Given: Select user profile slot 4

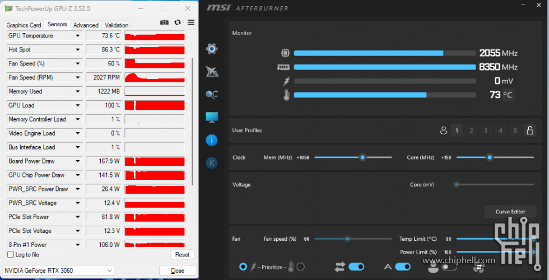Looking at the screenshot, I should 500,130.
